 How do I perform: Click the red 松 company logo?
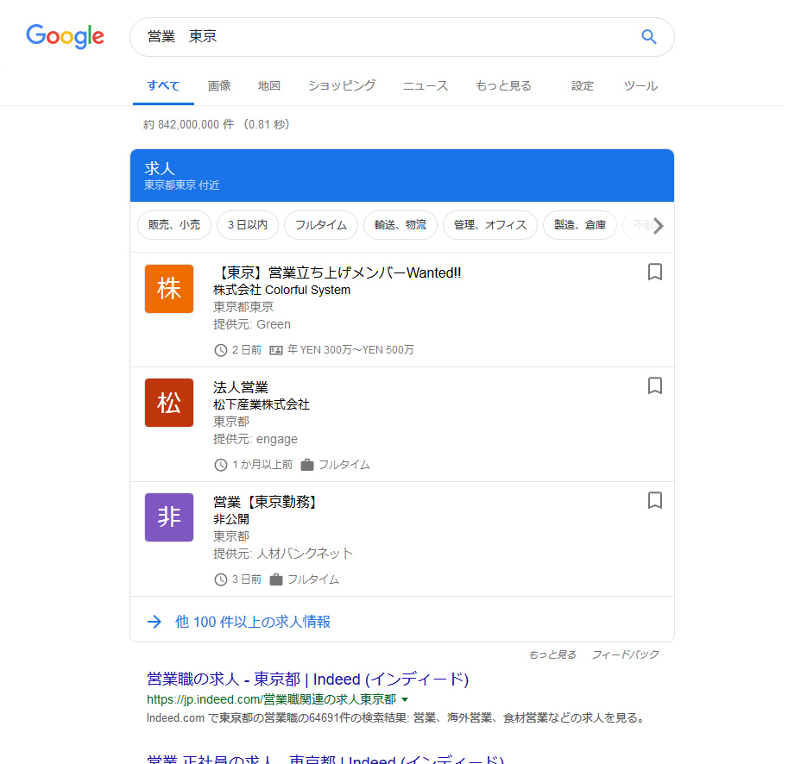(169, 403)
